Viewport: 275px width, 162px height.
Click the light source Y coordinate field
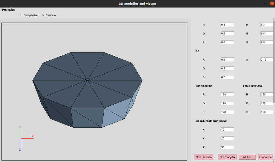click(x=227, y=139)
